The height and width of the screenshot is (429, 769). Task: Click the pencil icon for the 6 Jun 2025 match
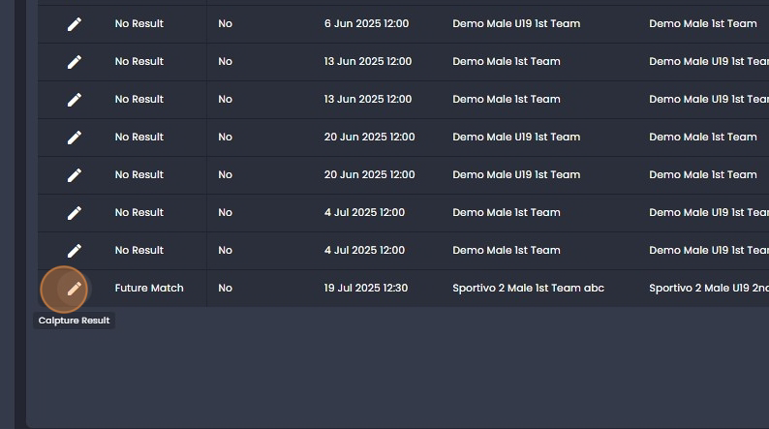click(75, 24)
